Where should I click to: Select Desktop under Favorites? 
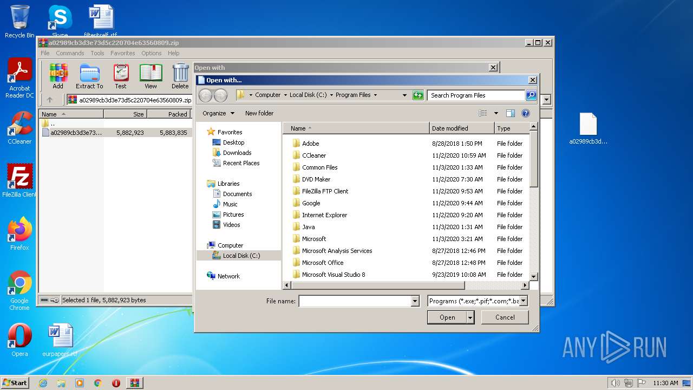pos(233,142)
